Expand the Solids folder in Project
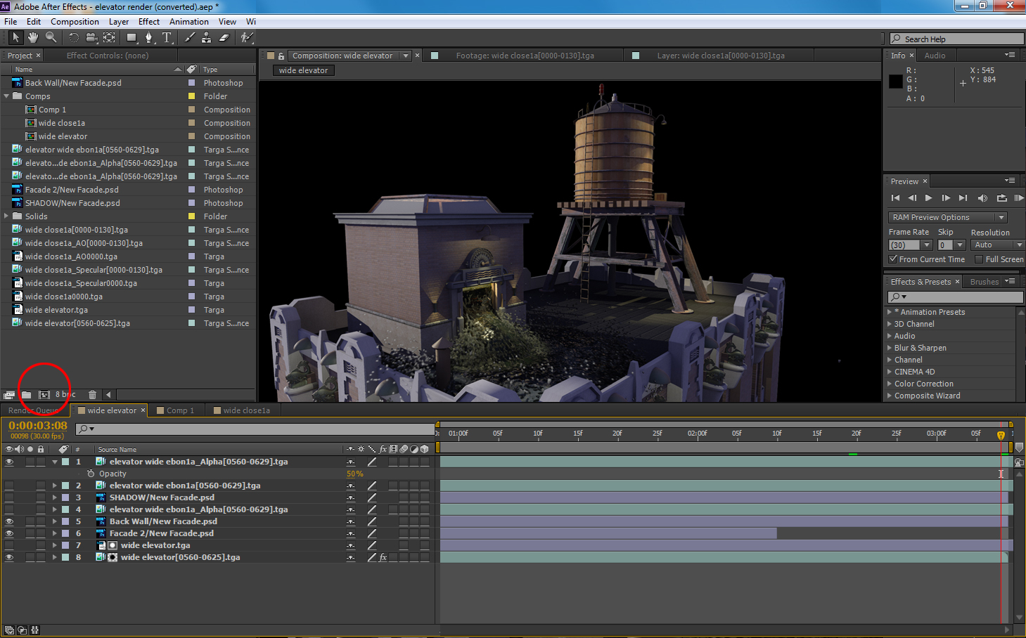The height and width of the screenshot is (638, 1026). 7,216
